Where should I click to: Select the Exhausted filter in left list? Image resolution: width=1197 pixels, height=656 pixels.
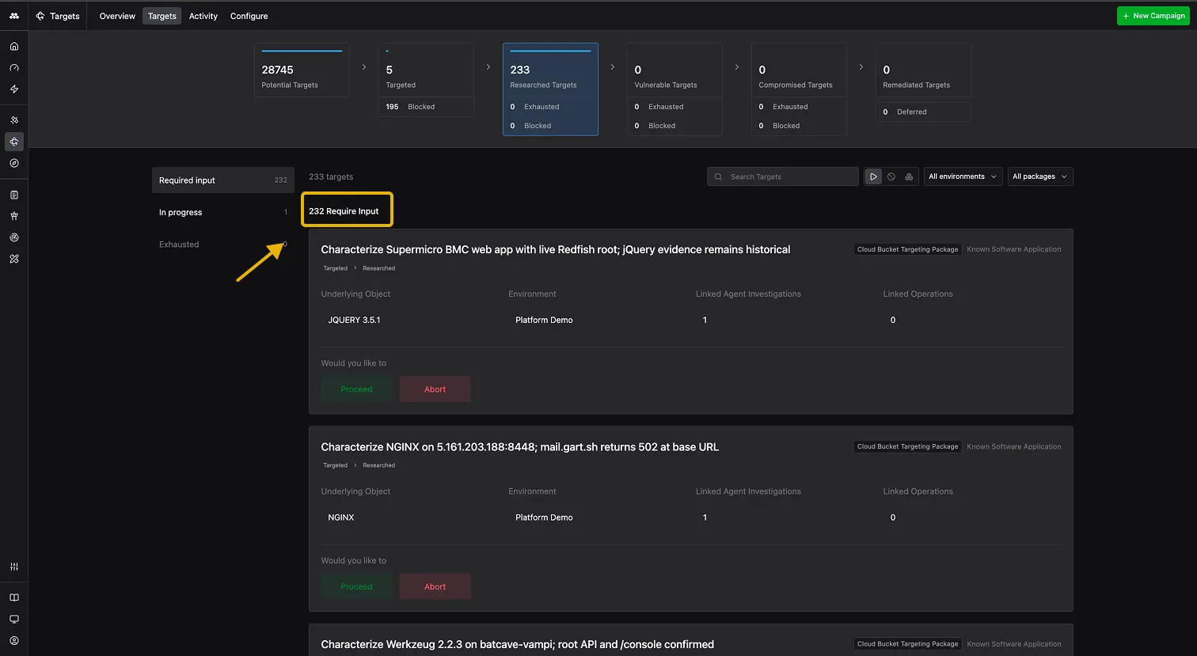(x=223, y=245)
